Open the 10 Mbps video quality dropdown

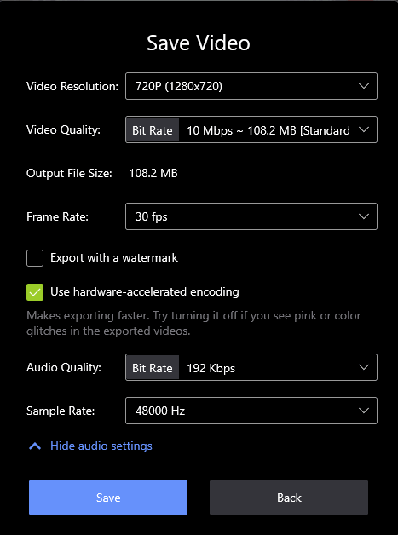251,129
